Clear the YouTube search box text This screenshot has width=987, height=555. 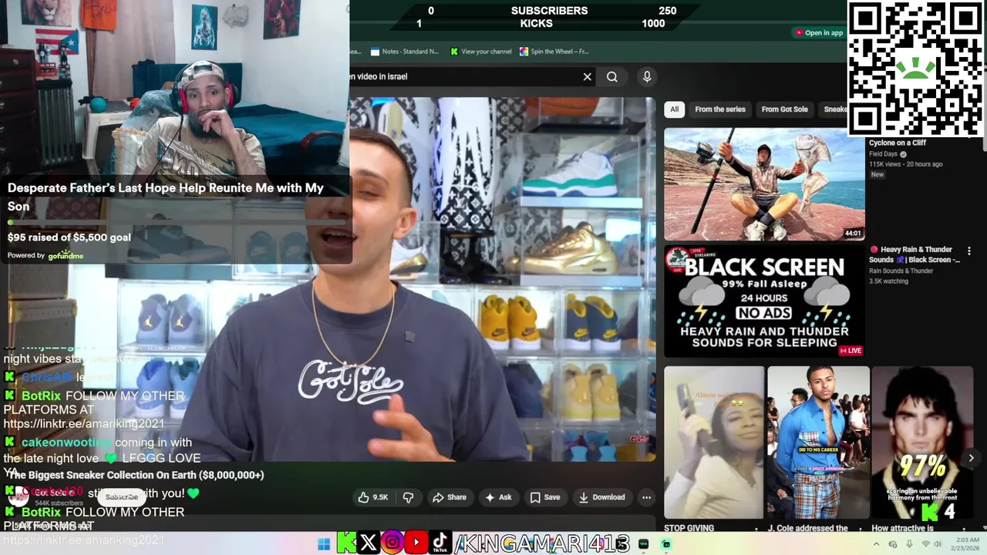click(587, 76)
